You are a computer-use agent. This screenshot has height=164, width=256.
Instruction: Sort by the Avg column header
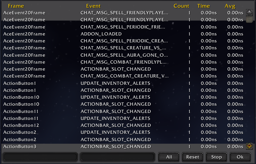230,6
